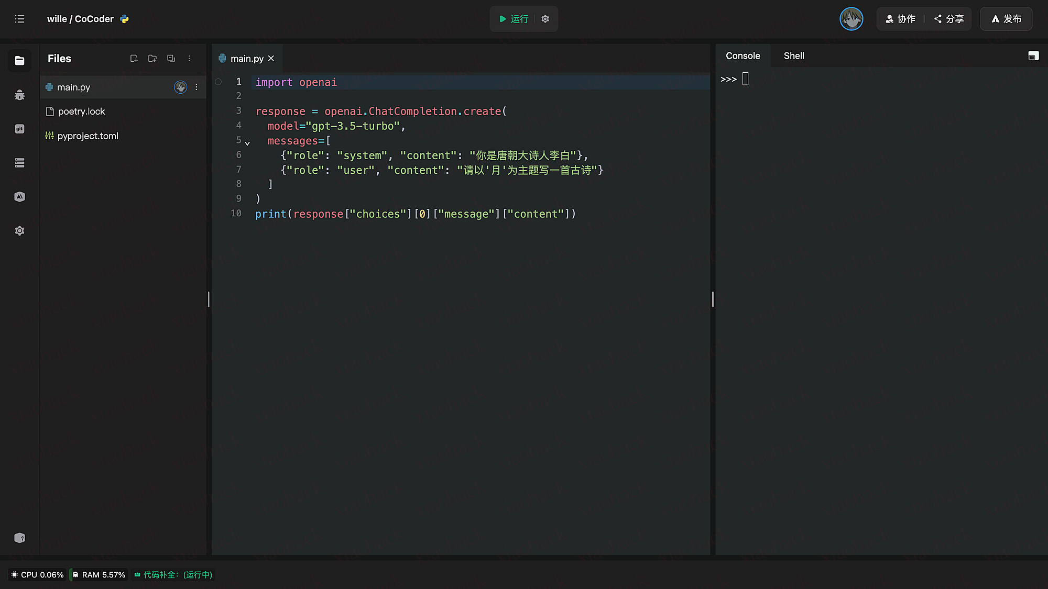Open the AI assistant hexagon icon in sidebar
Viewport: 1048px width, 589px height.
pos(19,197)
